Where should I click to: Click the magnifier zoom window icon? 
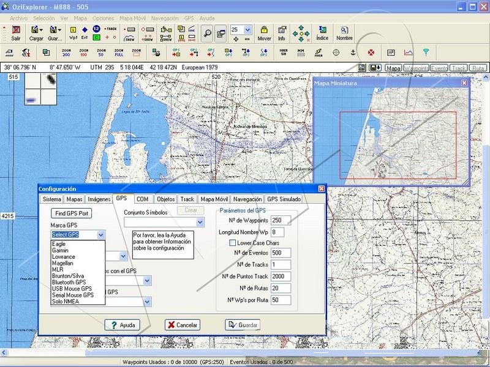tap(206, 33)
